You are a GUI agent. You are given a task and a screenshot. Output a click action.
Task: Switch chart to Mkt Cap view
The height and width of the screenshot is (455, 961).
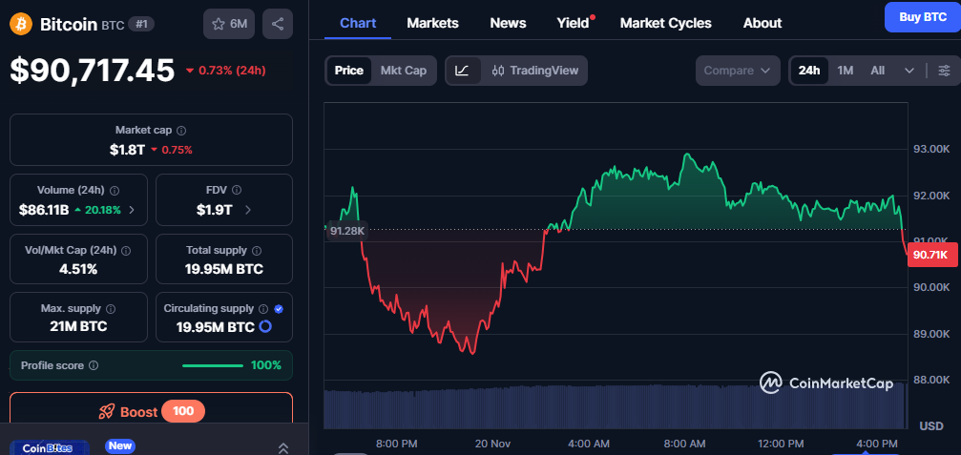(403, 71)
